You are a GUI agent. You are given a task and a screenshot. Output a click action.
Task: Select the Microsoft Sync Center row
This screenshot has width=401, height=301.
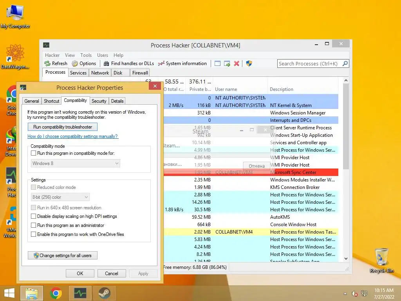pos(251,172)
